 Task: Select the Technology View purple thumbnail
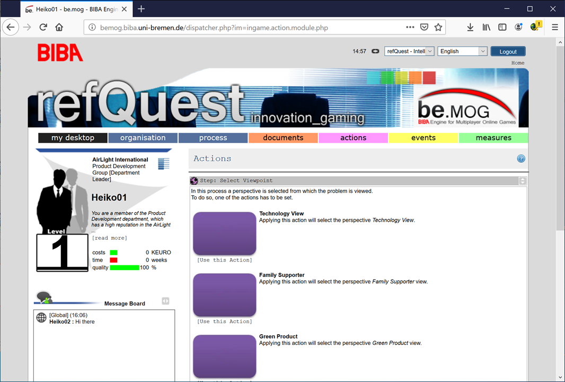225,233
